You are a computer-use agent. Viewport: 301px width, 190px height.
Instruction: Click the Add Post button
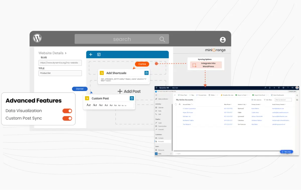click(129, 91)
